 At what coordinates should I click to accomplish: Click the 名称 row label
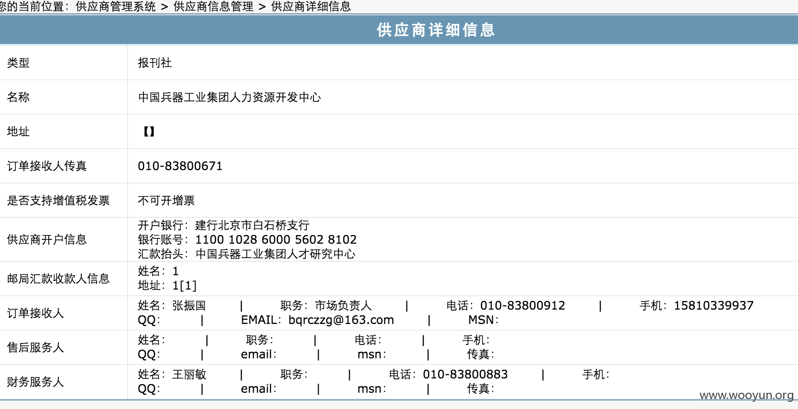18,97
